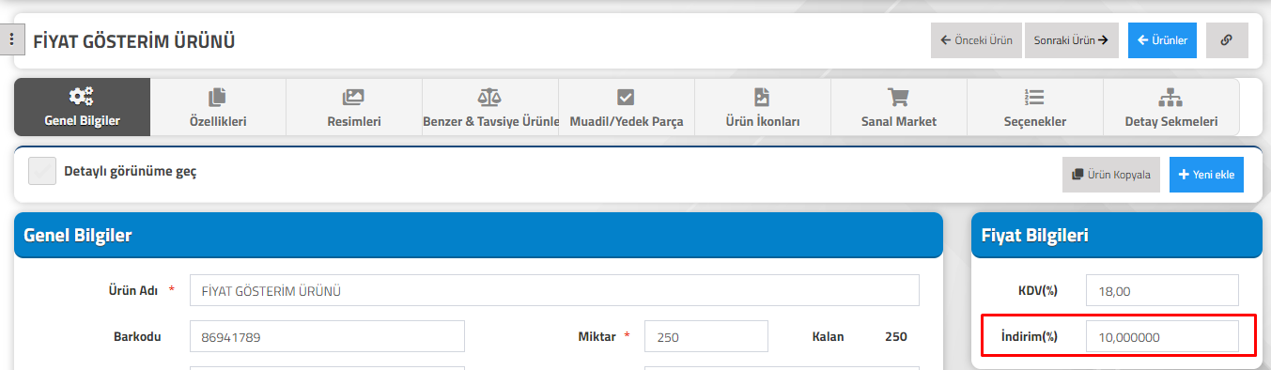Click the balance scale icon tab

[489, 97]
